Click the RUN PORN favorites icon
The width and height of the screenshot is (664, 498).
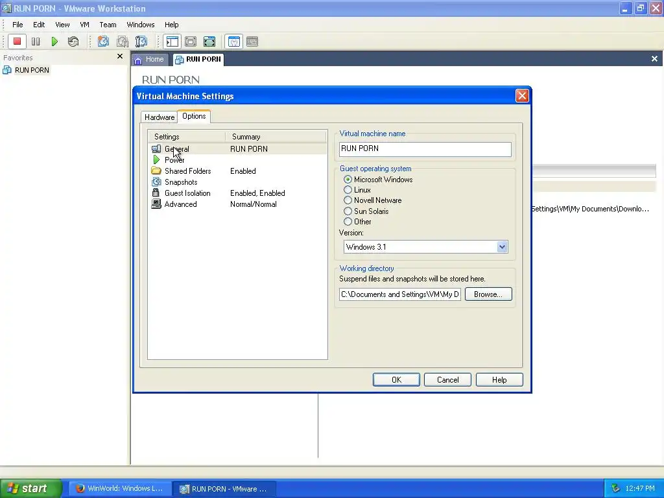(6, 70)
